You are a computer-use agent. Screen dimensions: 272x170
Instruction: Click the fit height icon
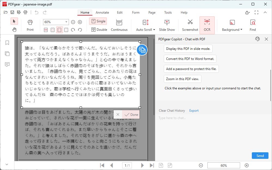(66, 30)
